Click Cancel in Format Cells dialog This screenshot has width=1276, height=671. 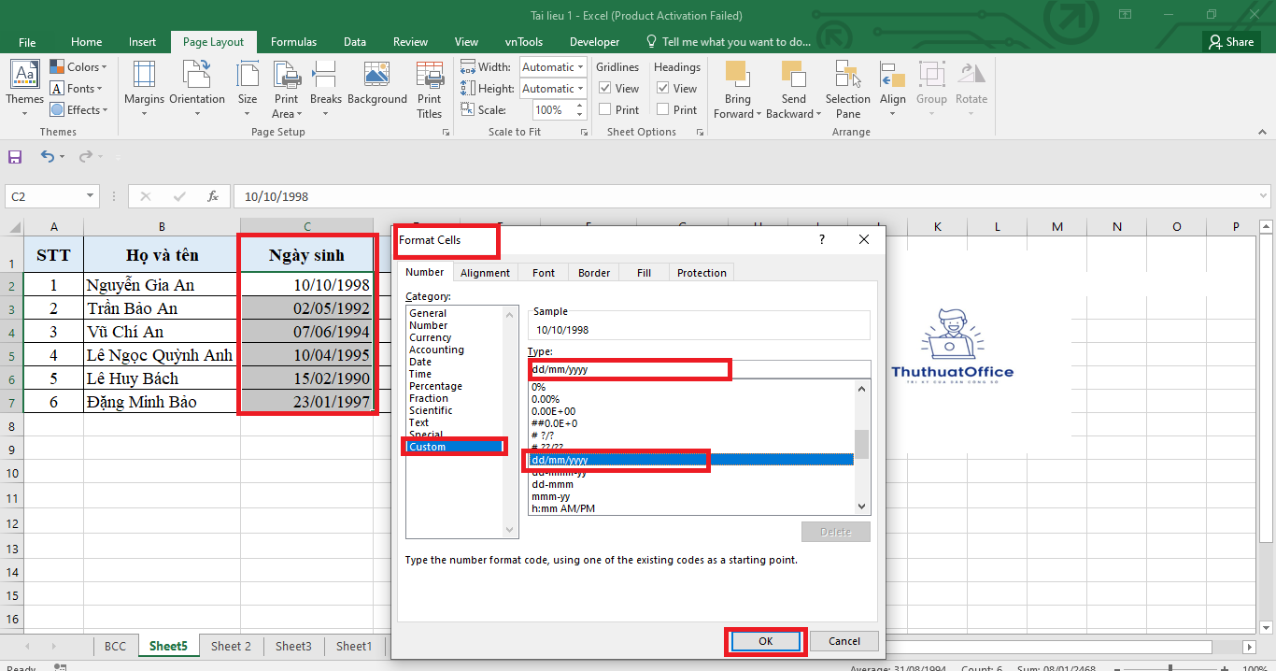[x=844, y=641]
